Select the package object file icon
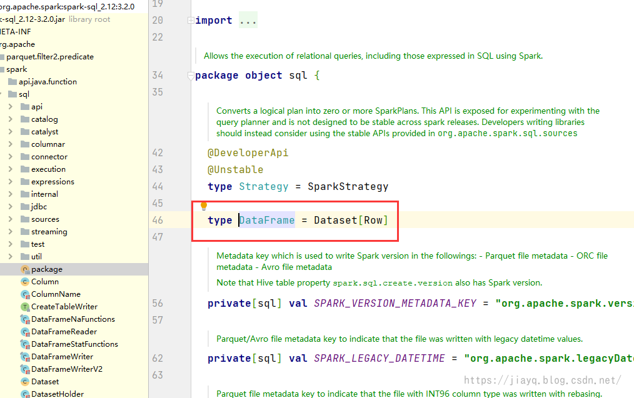The width and height of the screenshot is (634, 398). click(25, 269)
